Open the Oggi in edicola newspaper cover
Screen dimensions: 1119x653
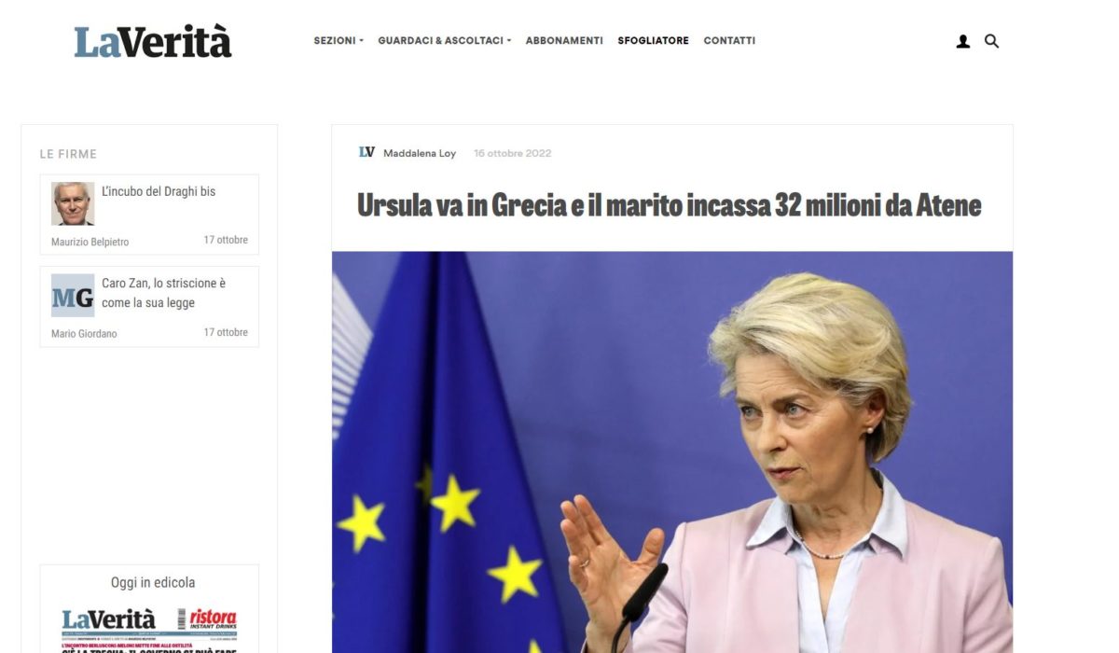click(x=149, y=630)
